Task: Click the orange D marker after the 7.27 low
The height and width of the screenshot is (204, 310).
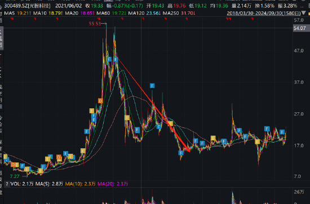Action: tap(59, 157)
